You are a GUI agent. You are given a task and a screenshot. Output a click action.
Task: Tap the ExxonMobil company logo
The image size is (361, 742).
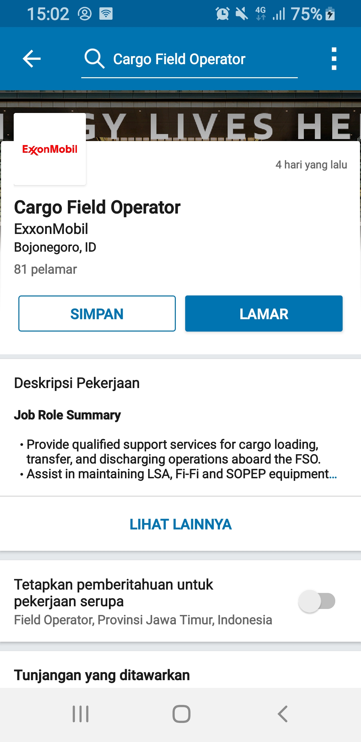(x=50, y=149)
